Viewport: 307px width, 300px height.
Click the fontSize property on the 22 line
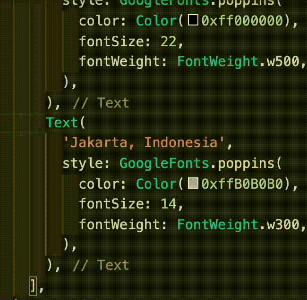tap(111, 42)
